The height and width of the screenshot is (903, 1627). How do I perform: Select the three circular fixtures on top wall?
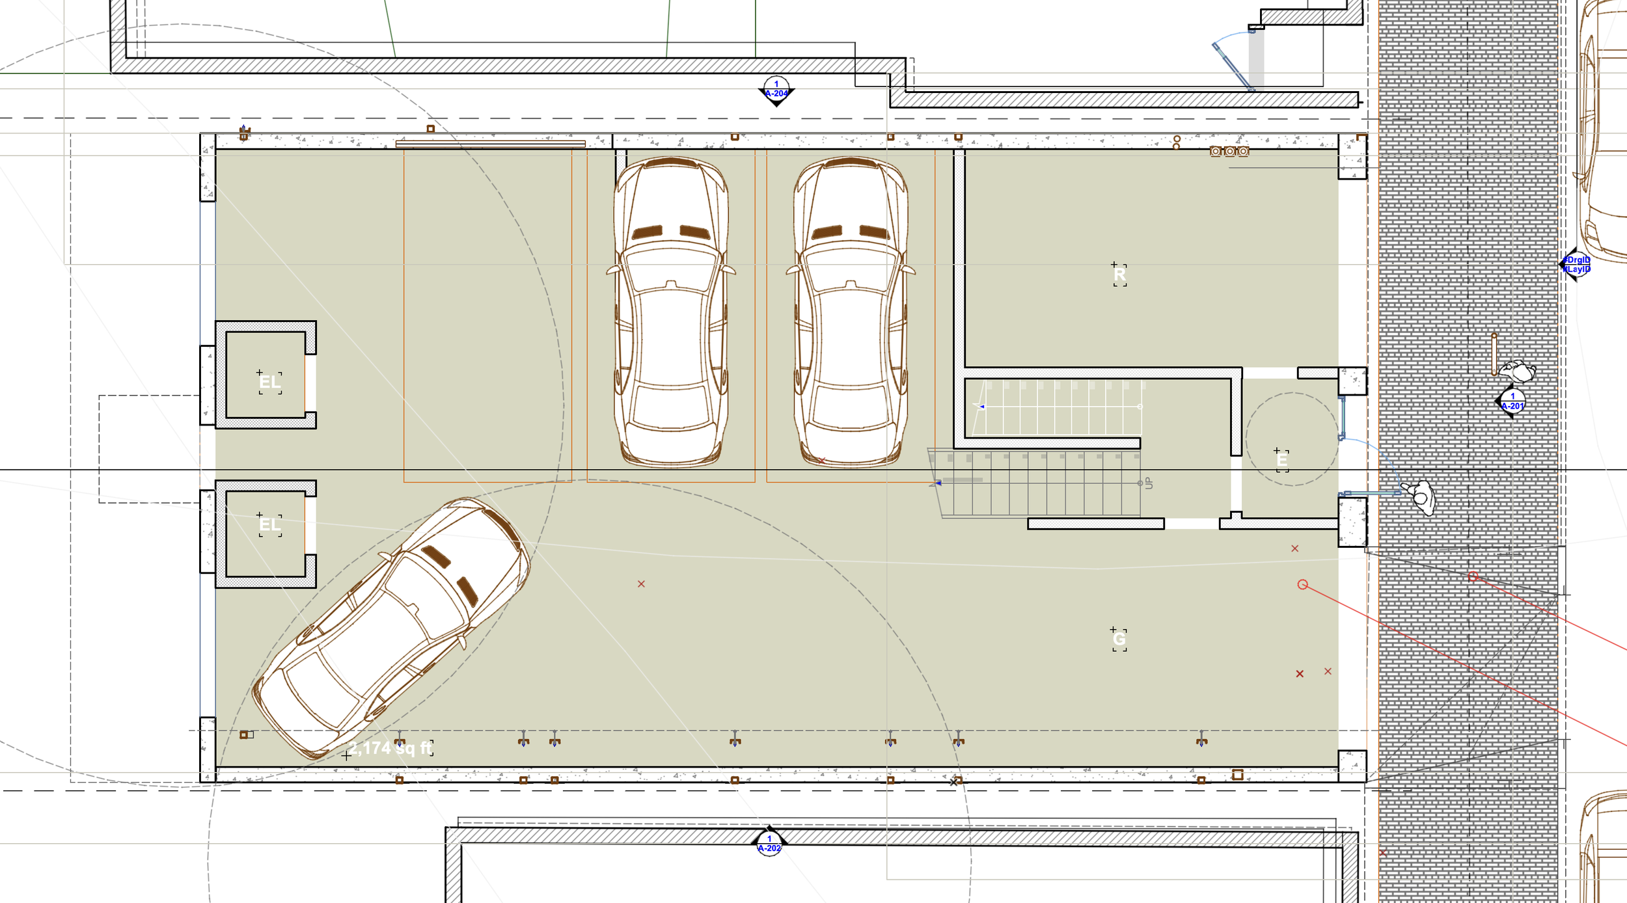point(1229,152)
